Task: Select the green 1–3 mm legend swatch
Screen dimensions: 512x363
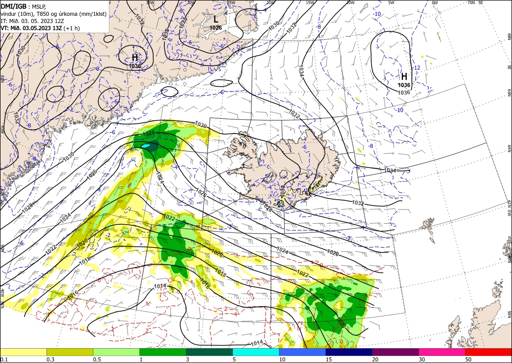Action: [163, 352]
